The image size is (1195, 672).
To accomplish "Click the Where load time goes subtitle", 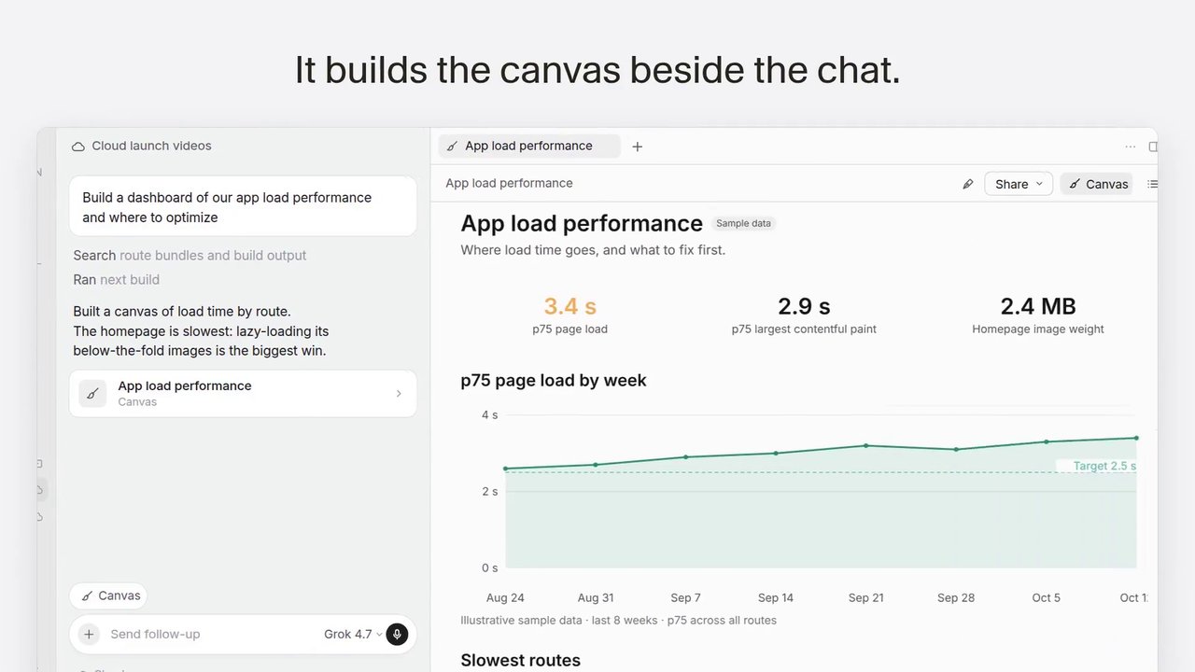I will [593, 250].
